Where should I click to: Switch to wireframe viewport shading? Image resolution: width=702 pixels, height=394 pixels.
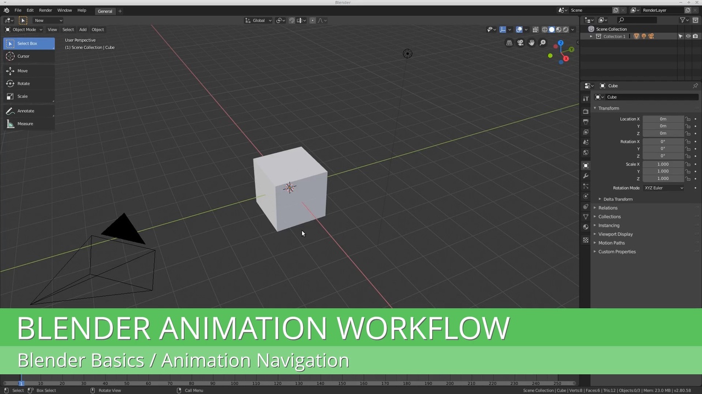coord(545,30)
